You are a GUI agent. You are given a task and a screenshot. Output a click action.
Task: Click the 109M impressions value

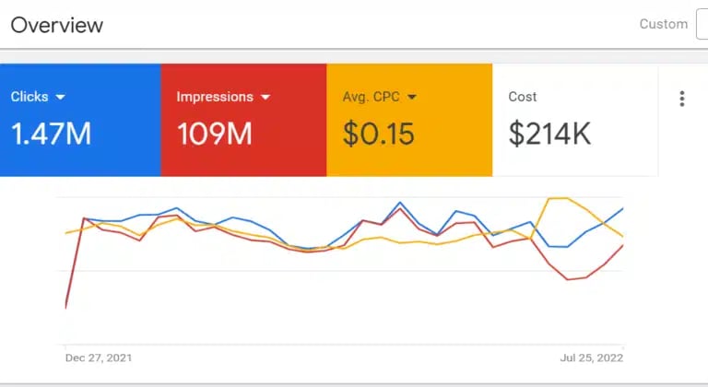pos(214,135)
